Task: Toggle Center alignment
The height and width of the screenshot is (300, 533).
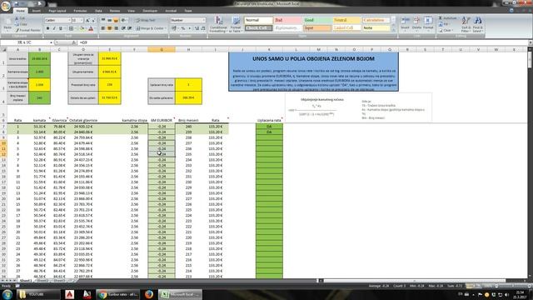Action: click(109, 28)
